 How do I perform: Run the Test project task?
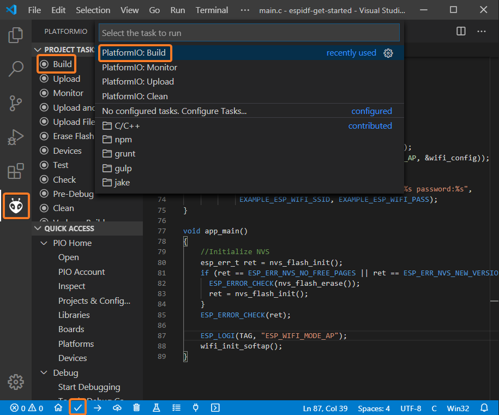61,165
